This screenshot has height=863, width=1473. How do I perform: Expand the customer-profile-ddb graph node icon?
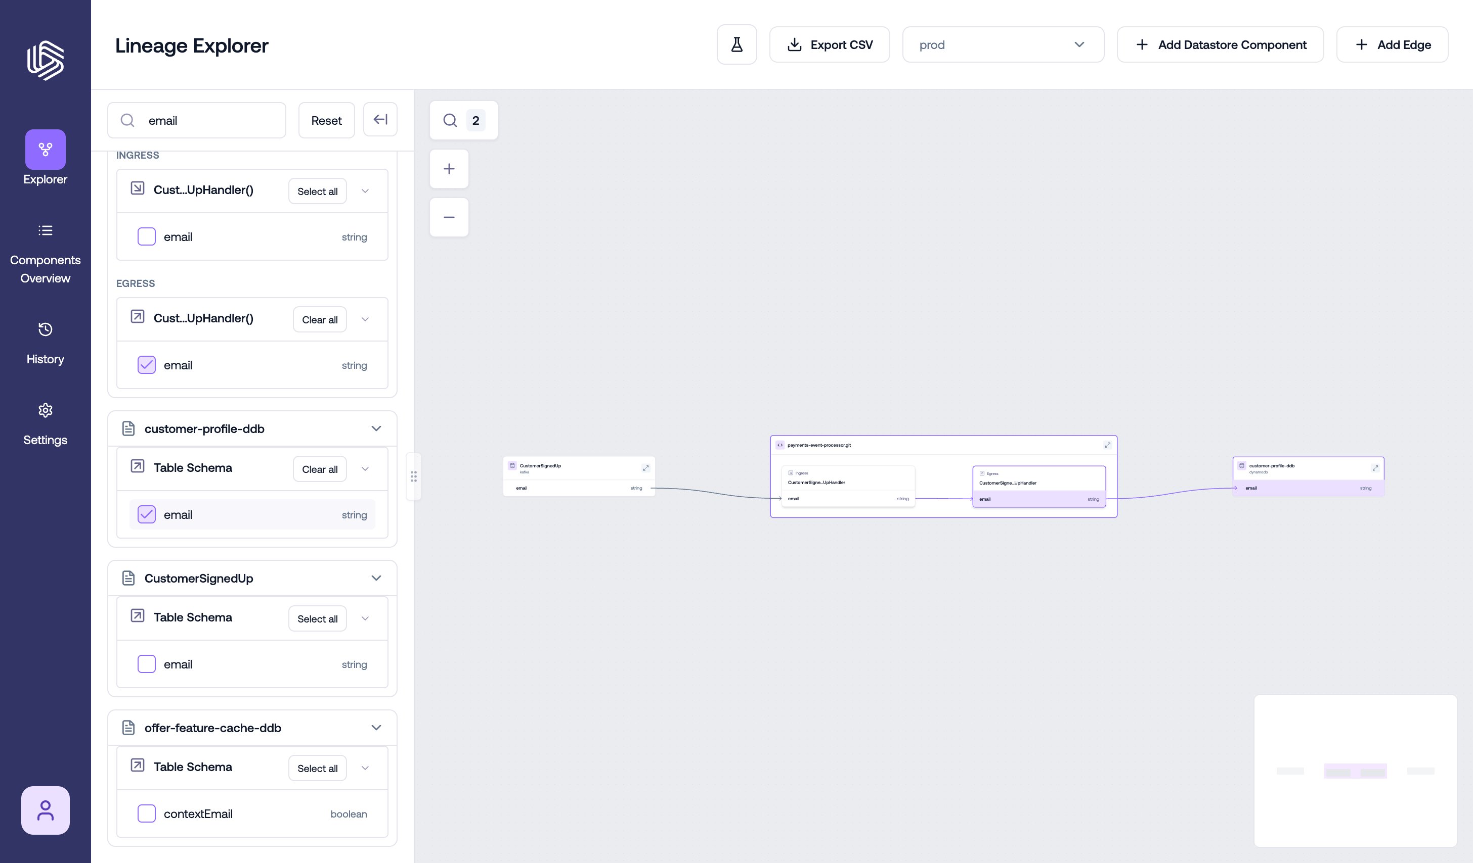pos(1375,468)
